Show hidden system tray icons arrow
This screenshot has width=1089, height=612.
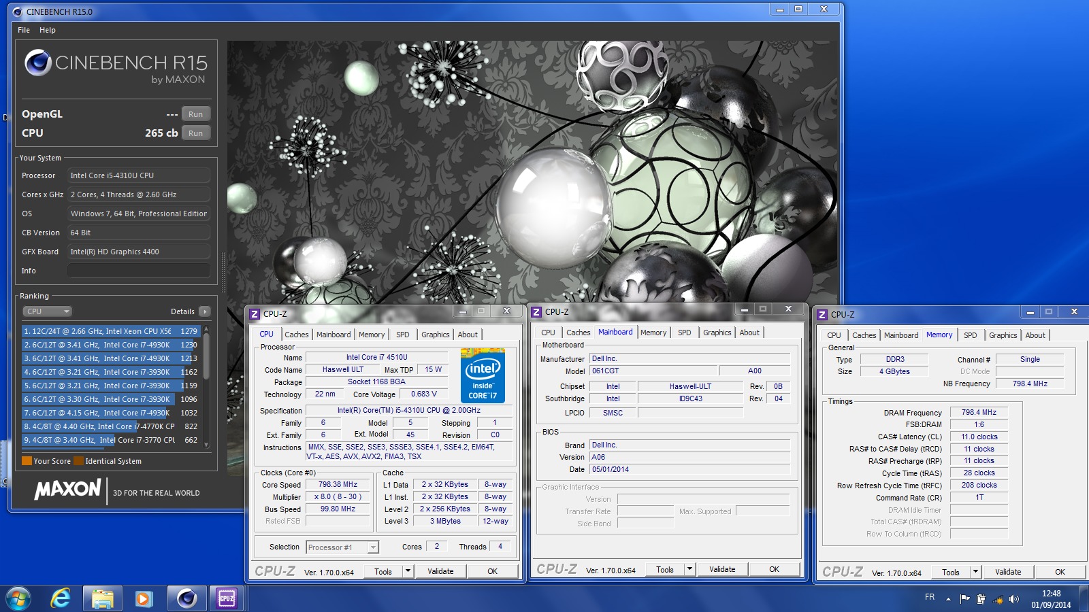point(948,599)
